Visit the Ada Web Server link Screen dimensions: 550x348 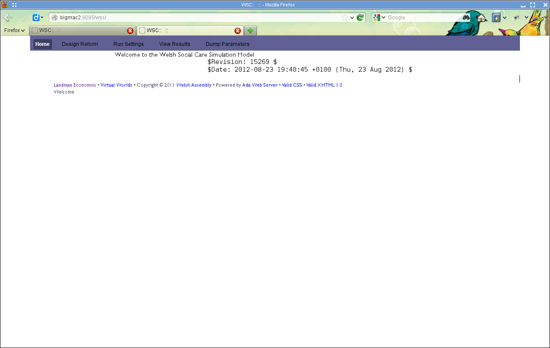260,85
